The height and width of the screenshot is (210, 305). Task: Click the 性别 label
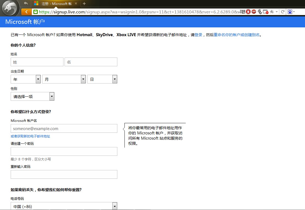click(x=14, y=88)
